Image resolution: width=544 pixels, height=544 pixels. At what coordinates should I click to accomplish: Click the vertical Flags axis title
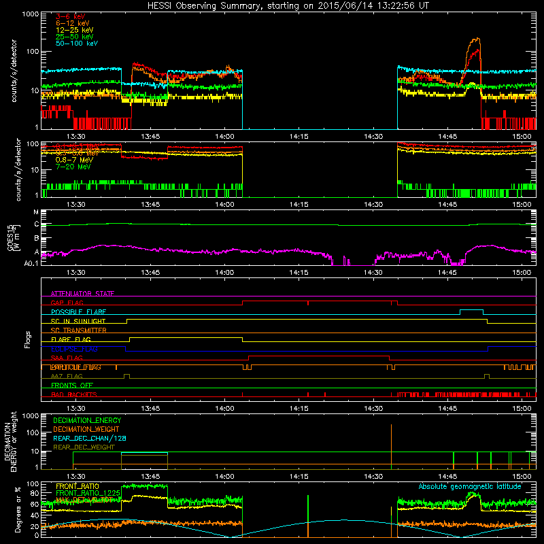click(x=28, y=339)
